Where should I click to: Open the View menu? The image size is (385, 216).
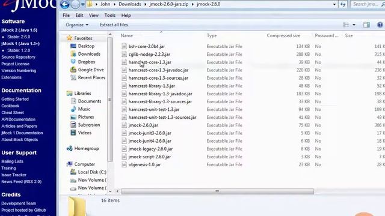point(94,15)
